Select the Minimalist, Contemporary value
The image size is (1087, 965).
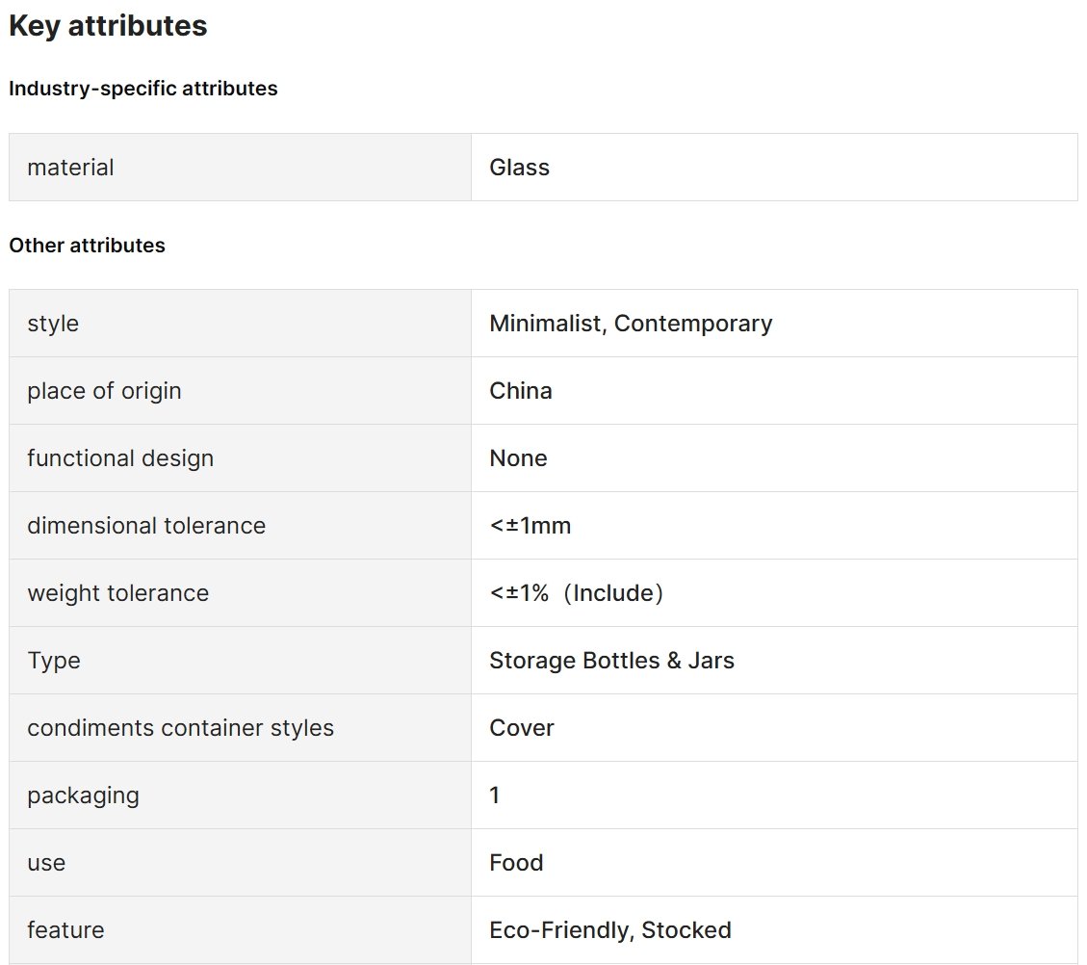point(631,324)
